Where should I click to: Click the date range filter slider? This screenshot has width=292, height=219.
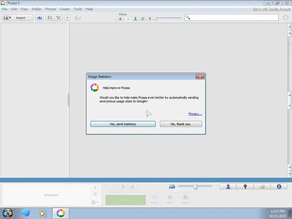point(156,18)
